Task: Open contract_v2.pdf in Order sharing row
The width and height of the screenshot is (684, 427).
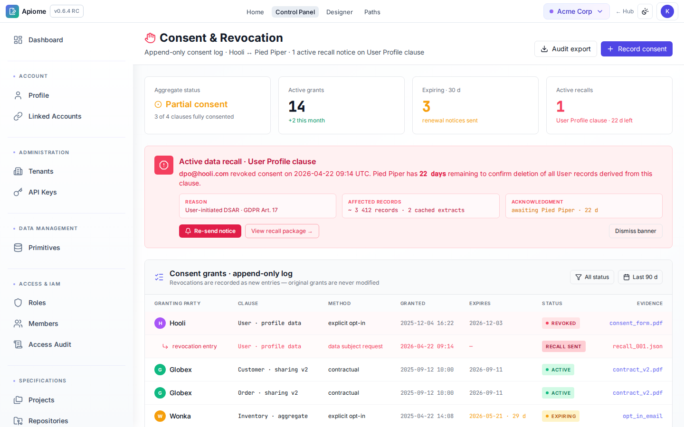Action: point(637,393)
